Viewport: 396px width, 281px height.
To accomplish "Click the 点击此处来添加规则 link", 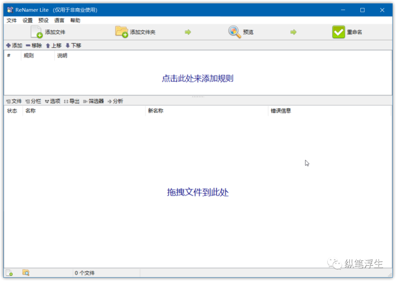I will pyautogui.click(x=198, y=78).
